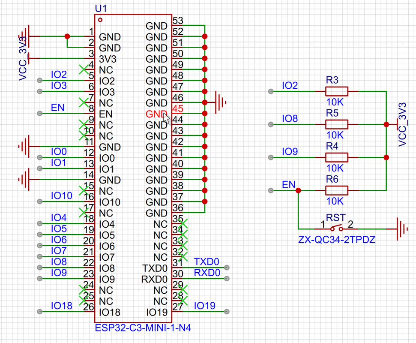Click the no-connect X on pin 29
The width and height of the screenshot is (416, 343).
(183, 290)
